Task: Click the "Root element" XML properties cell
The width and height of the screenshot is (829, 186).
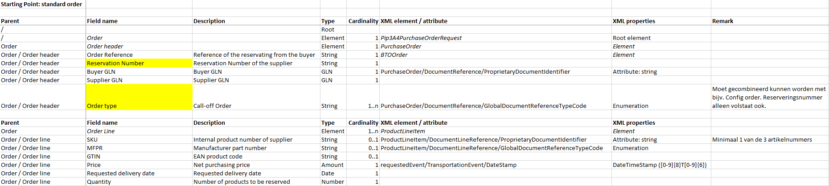Action: point(632,38)
